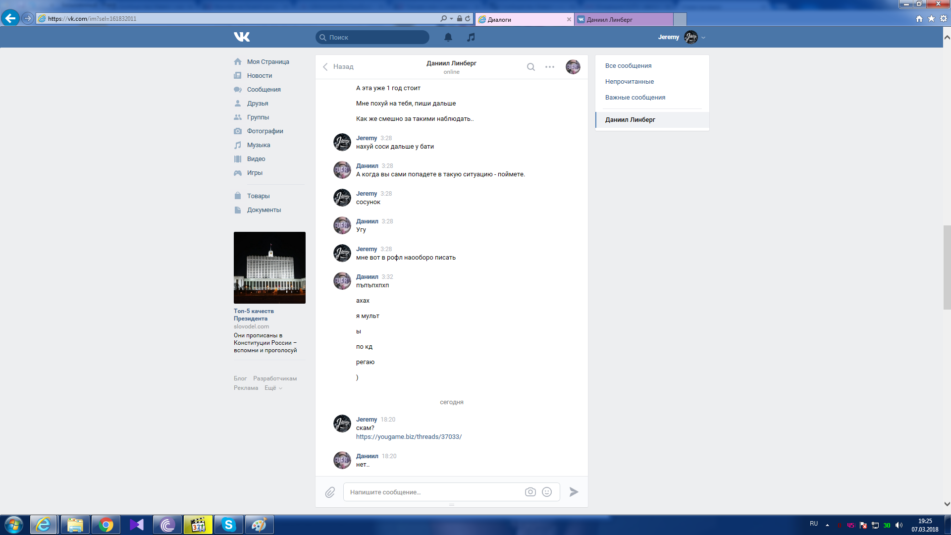Open "Важные сообщения" filter

[x=635, y=98]
